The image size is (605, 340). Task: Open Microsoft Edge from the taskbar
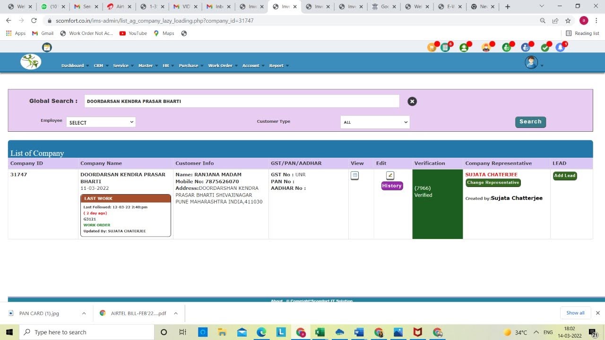(261, 332)
